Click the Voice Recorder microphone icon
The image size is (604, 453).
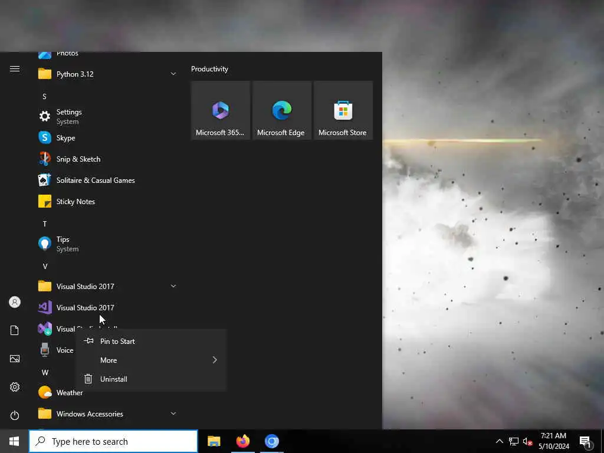(x=45, y=350)
